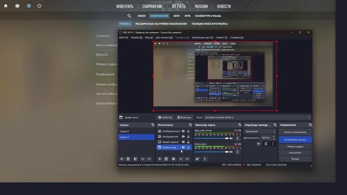This screenshot has width=347, height=195.
Task: Hide the Изображение source via eye
Action: (183, 136)
